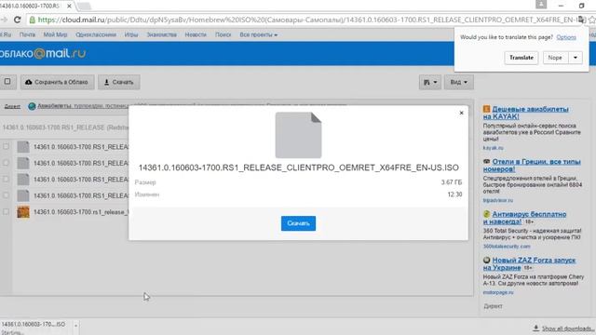Open the tripadvisor.ru link
The width and height of the screenshot is (596, 335).
tap(498, 200)
